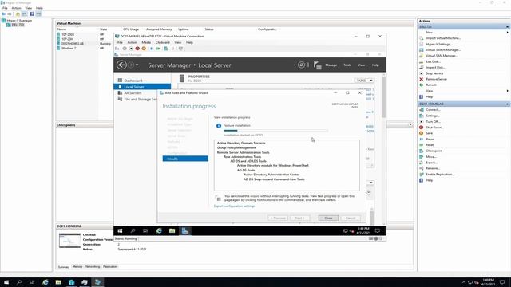This screenshot has width=511, height=287.
Task: Click Server Manager refresh icon
Action: 302,65
